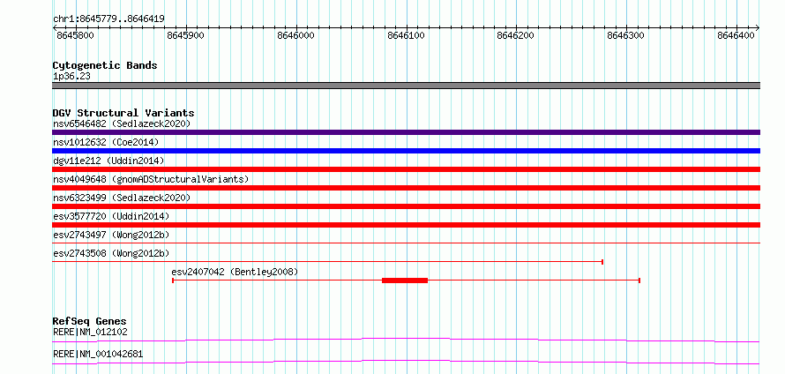
Task: Click the thick red esv2407042 inner block
Action: coord(405,280)
